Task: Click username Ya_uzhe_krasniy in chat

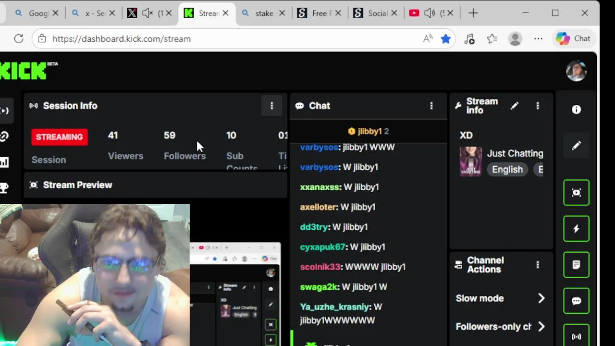Action: pos(335,307)
